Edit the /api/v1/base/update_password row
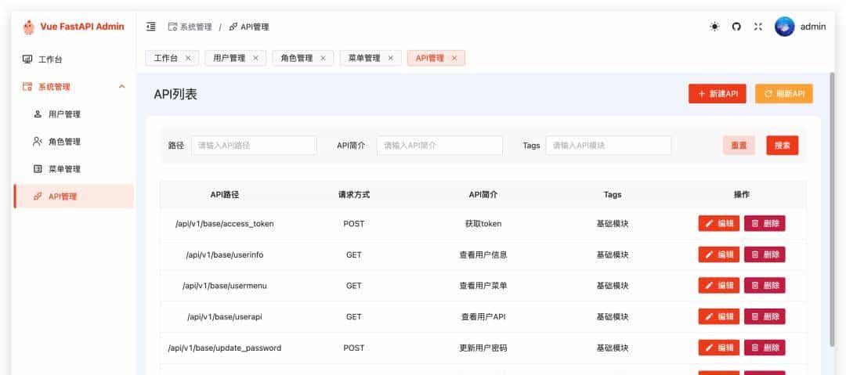 pyautogui.click(x=718, y=348)
